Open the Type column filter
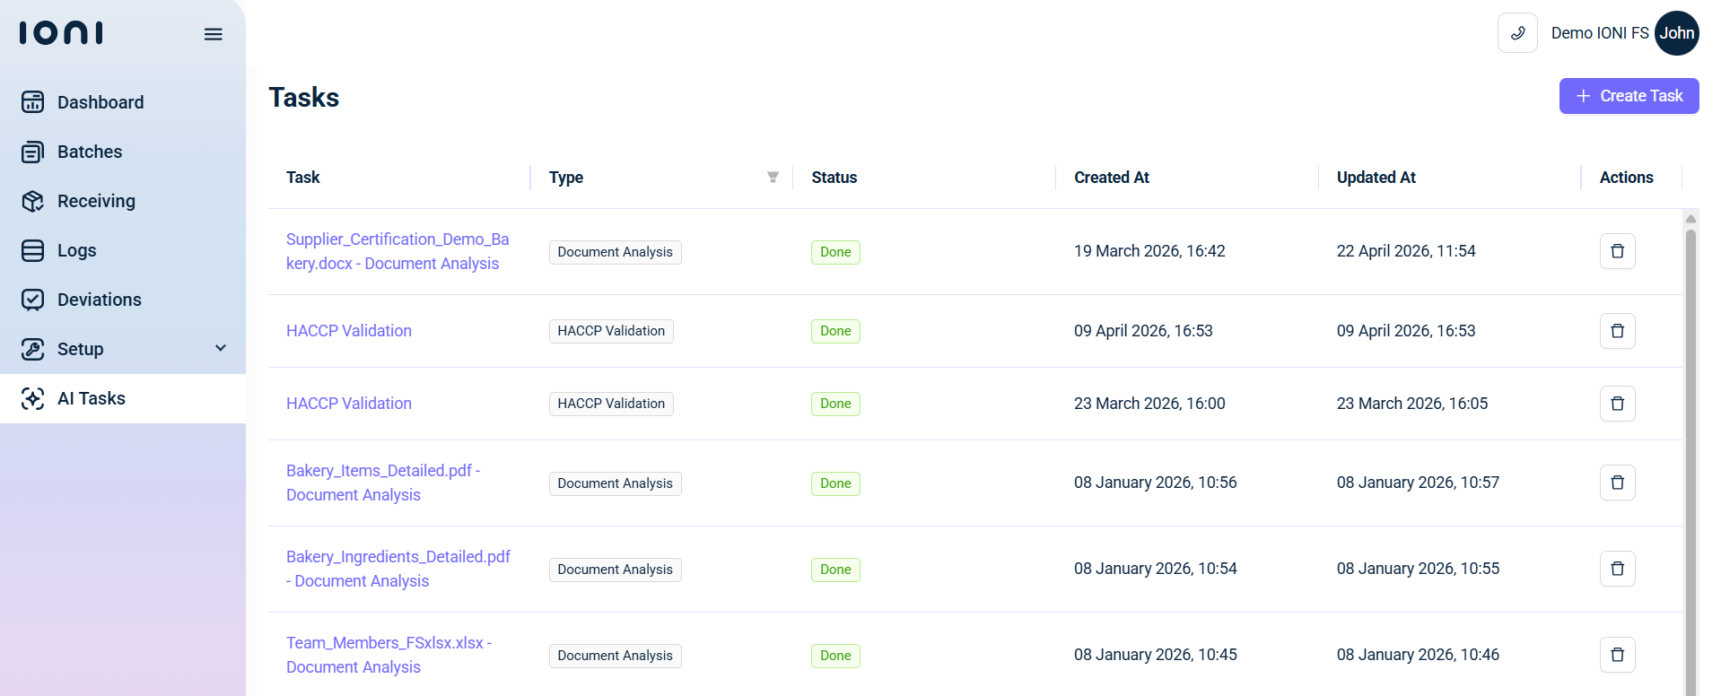 point(773,178)
